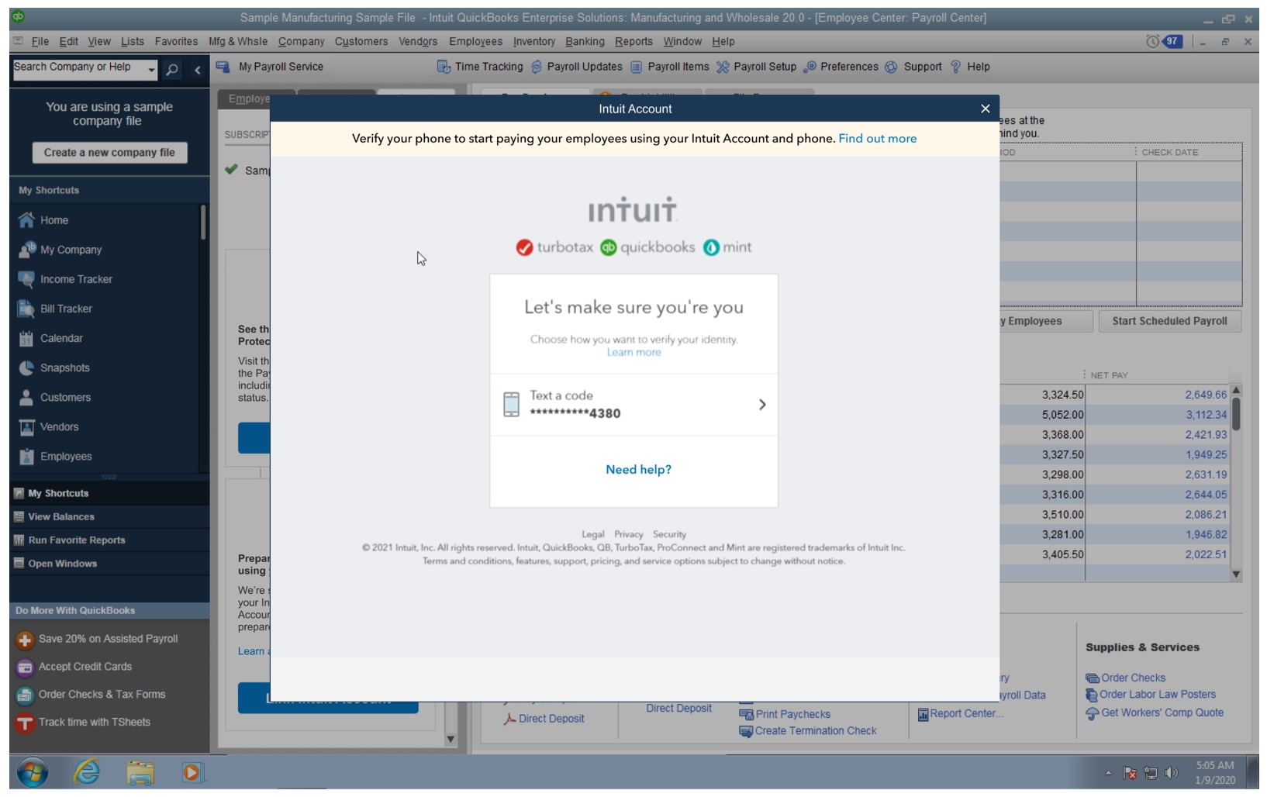Click the reminders clock icon with 97 badge
1267x797 pixels.
1163,42
